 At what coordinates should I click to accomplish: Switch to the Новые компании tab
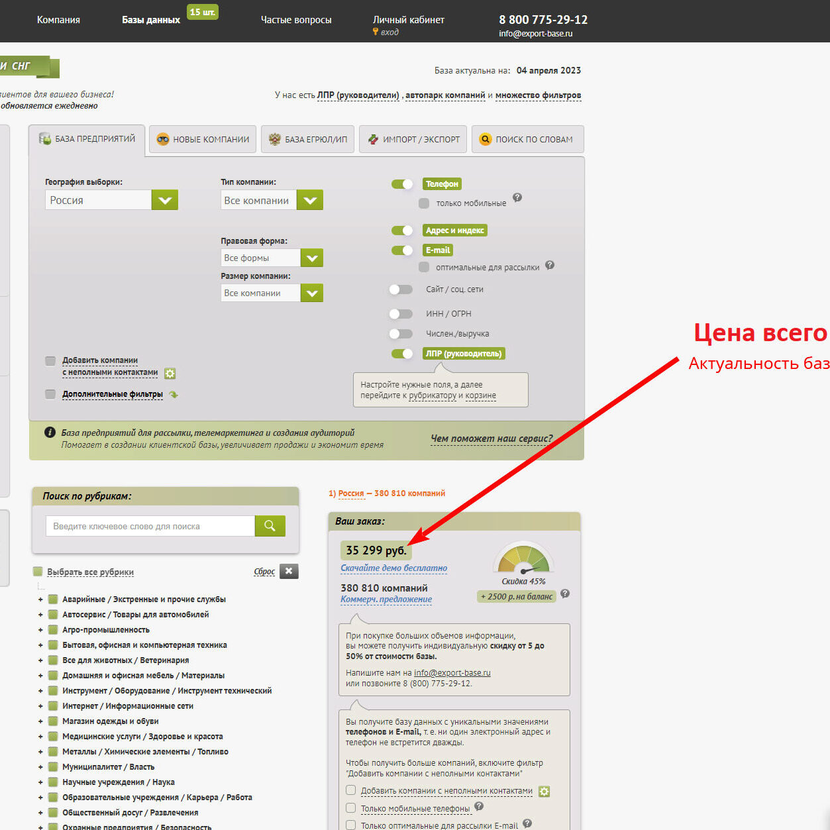tap(203, 140)
